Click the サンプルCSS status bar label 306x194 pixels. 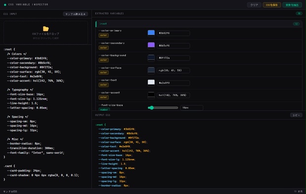click(10, 192)
